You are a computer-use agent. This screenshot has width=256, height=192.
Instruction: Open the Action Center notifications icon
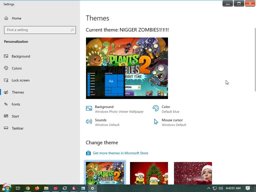click(248, 188)
